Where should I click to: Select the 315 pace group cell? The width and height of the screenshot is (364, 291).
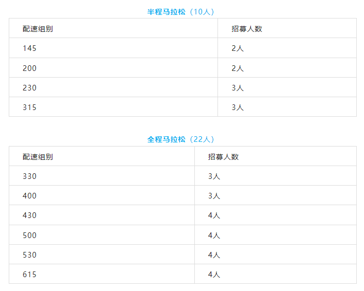click(x=30, y=107)
